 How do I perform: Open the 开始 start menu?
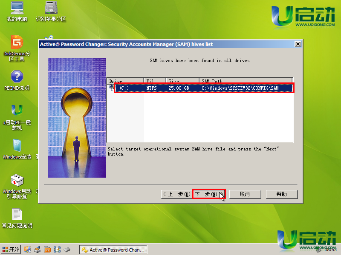coord(11,249)
